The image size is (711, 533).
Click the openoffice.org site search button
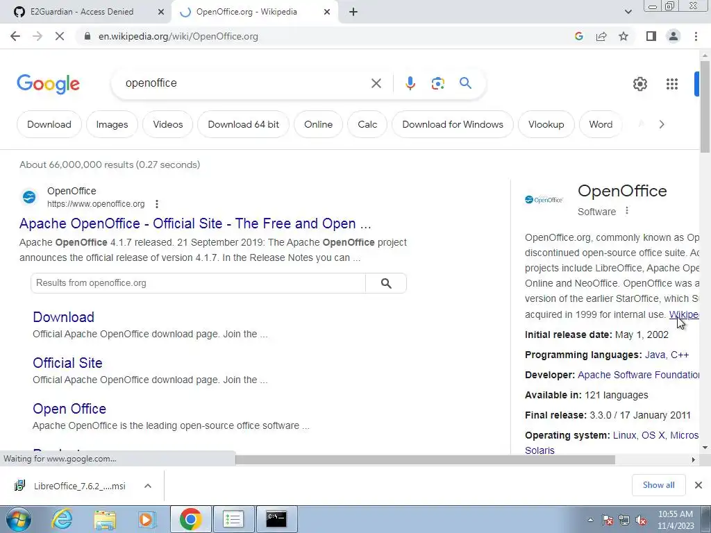coord(386,283)
